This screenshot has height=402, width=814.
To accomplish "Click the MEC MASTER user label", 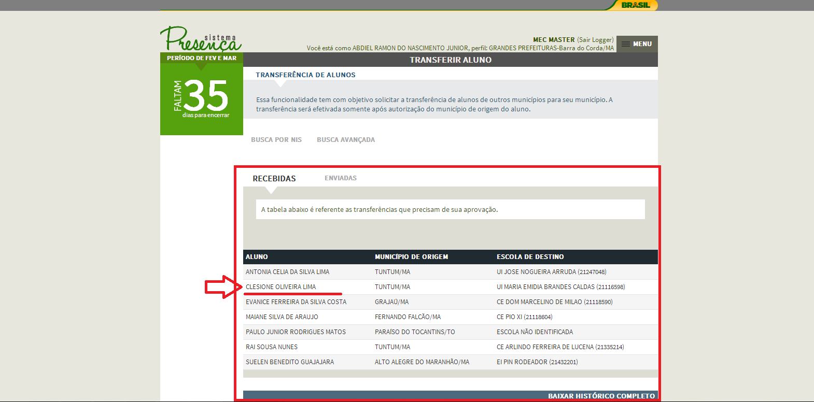I will 554,40.
